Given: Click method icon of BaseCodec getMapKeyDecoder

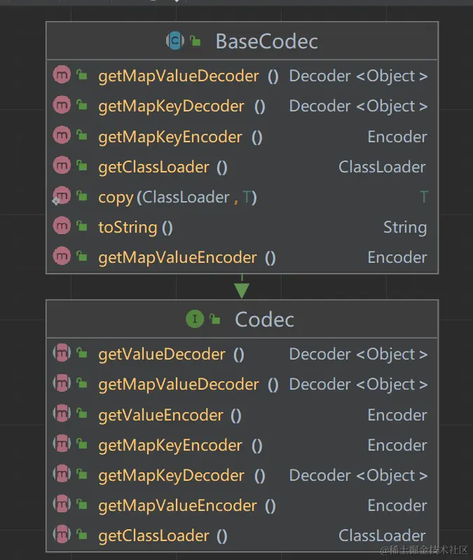Looking at the screenshot, I should [x=62, y=105].
